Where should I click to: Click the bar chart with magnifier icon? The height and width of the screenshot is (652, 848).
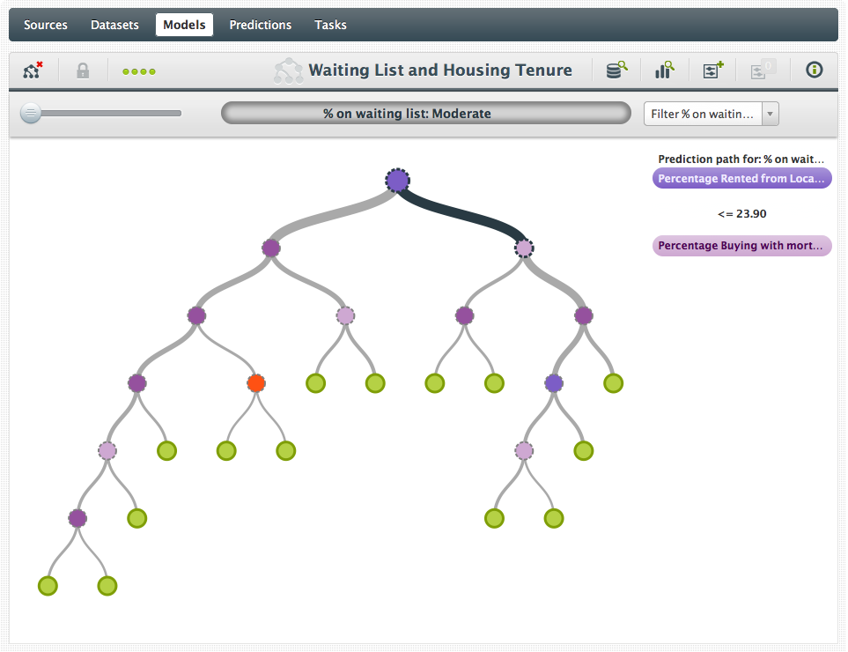[664, 70]
